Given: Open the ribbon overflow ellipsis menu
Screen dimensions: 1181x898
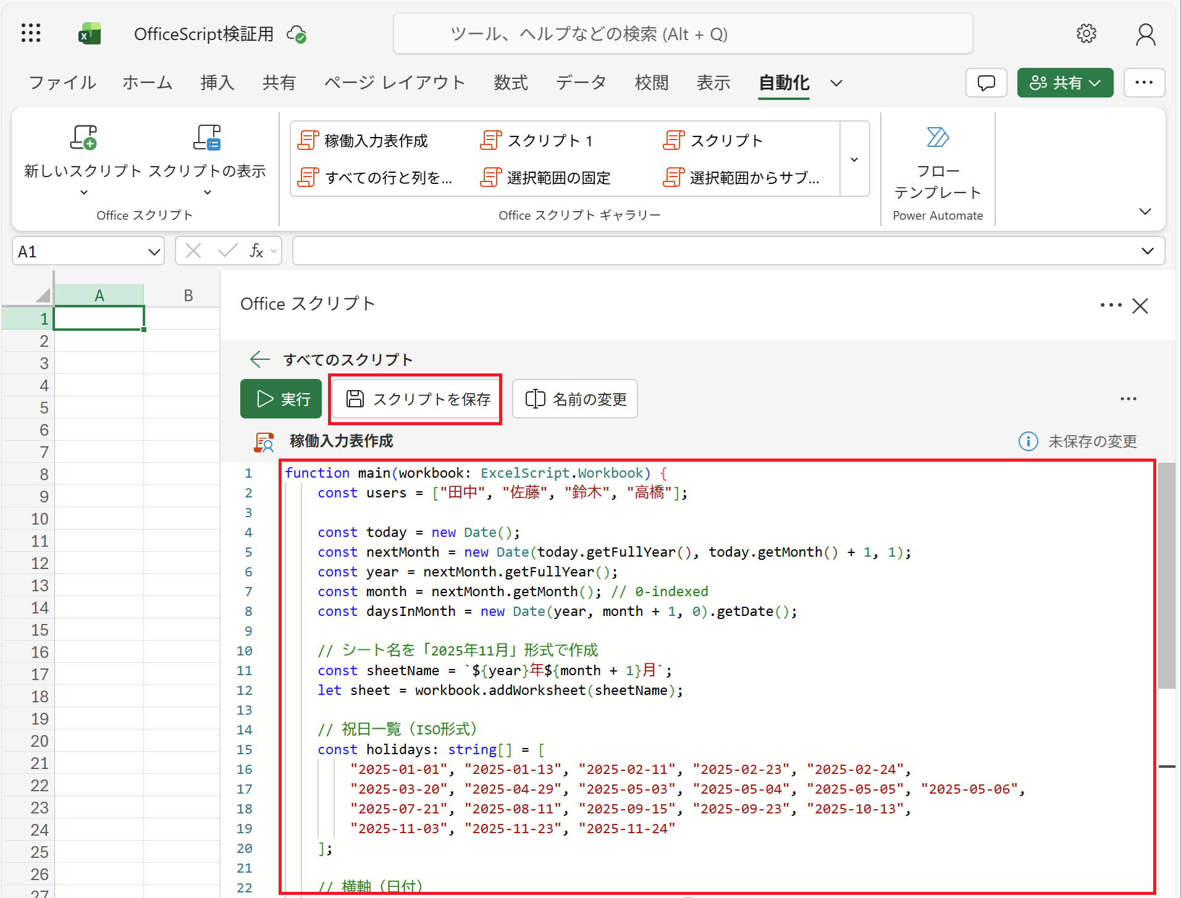Looking at the screenshot, I should (1144, 83).
